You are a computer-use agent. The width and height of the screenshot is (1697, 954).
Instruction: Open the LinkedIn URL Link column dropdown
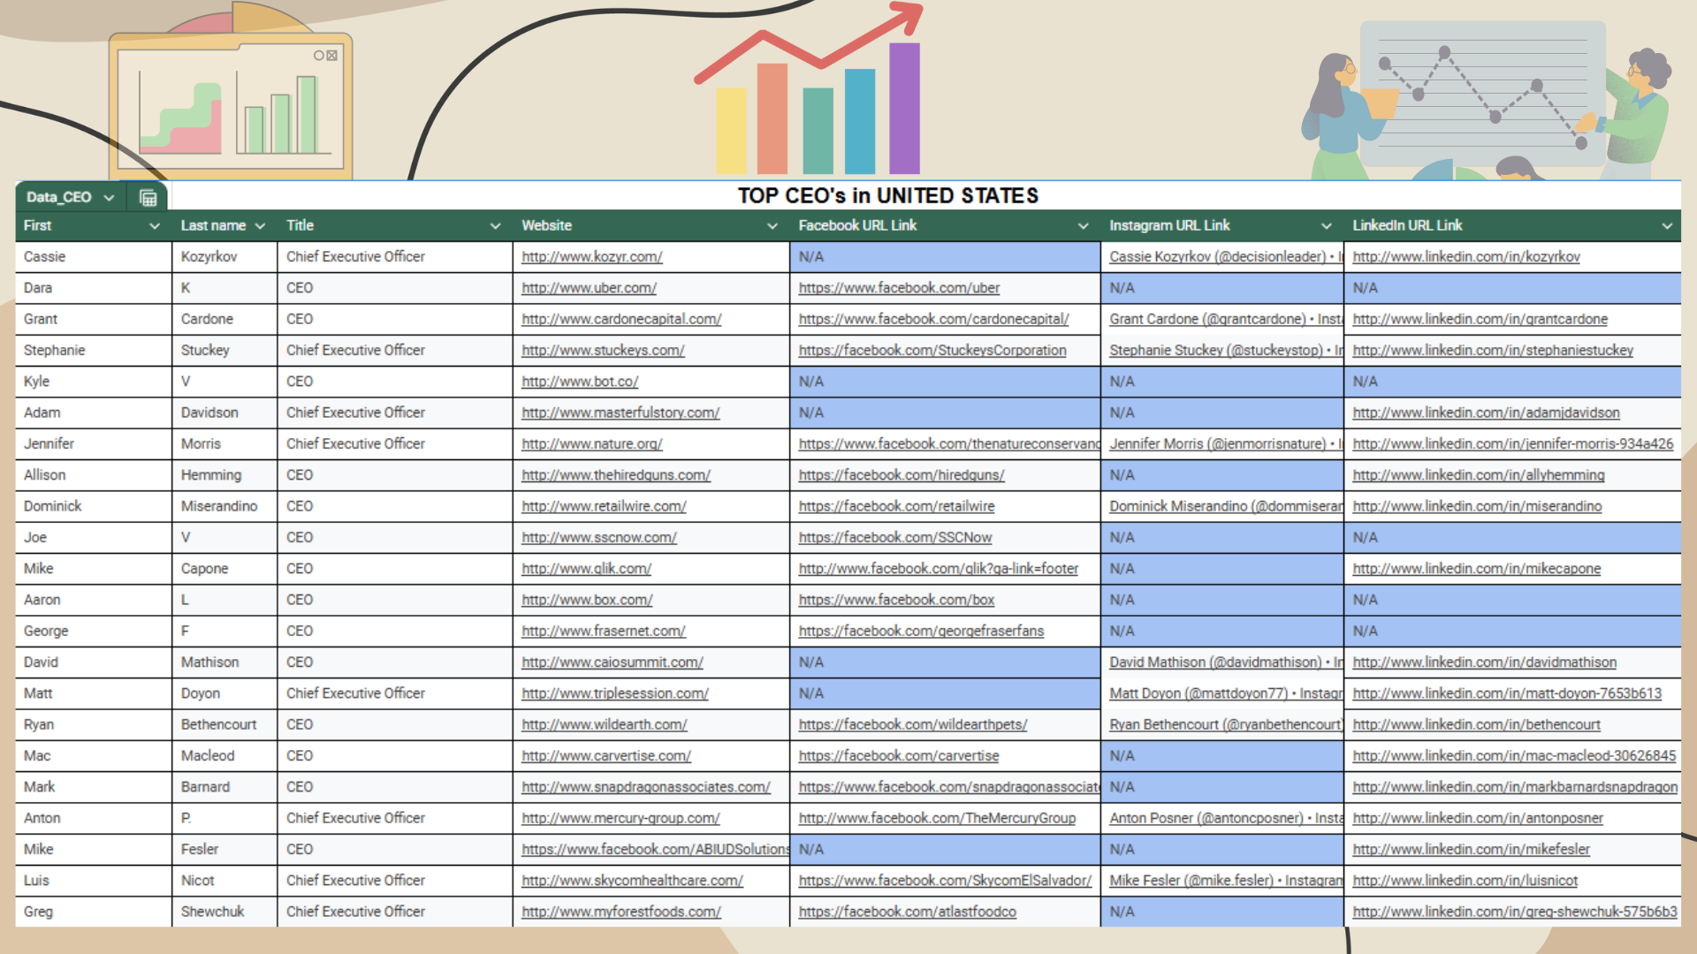tap(1666, 226)
